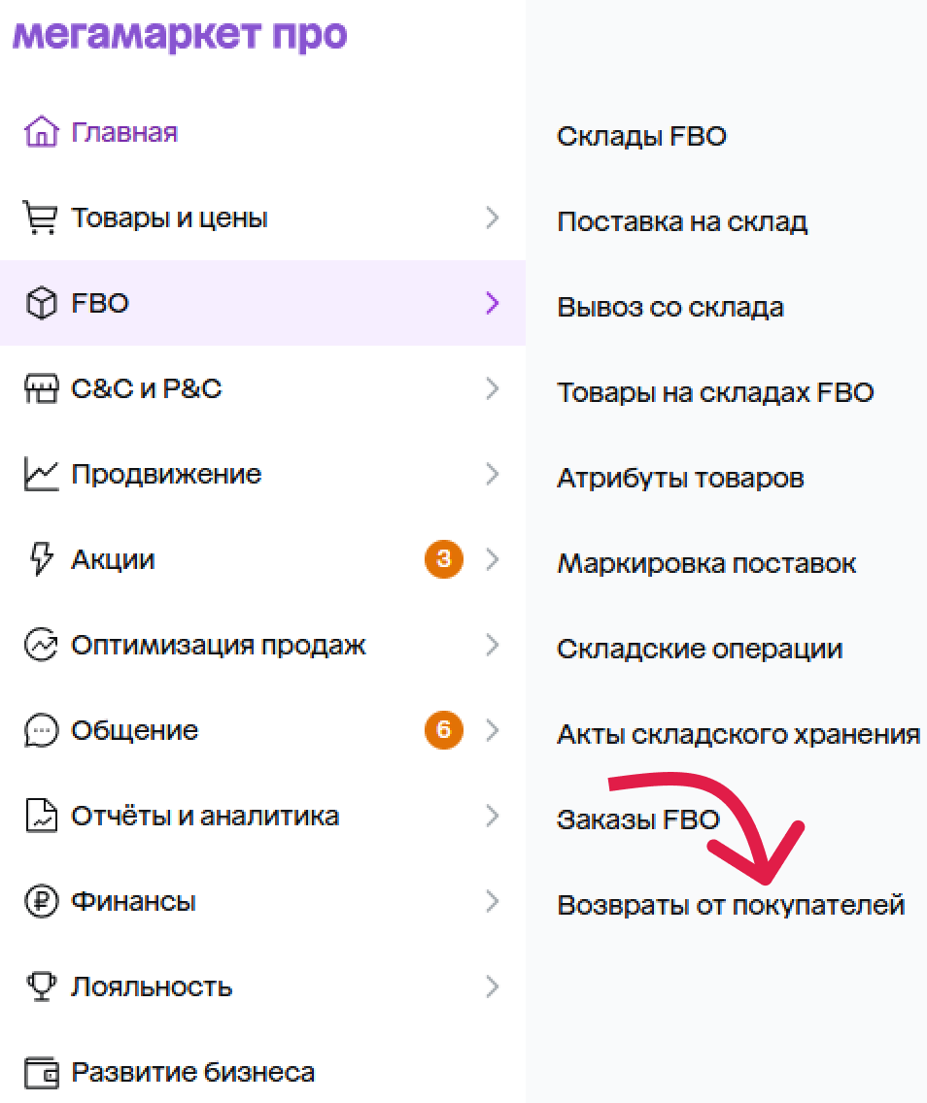The height and width of the screenshot is (1103, 927).
Task: Click the box icon for FBO
Action: 41,303
